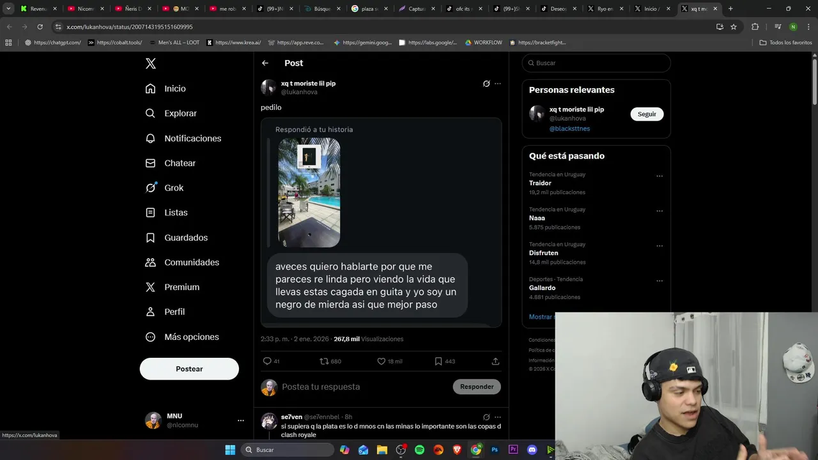
Task: Open Comunidades in the sidebar
Action: coord(182,263)
